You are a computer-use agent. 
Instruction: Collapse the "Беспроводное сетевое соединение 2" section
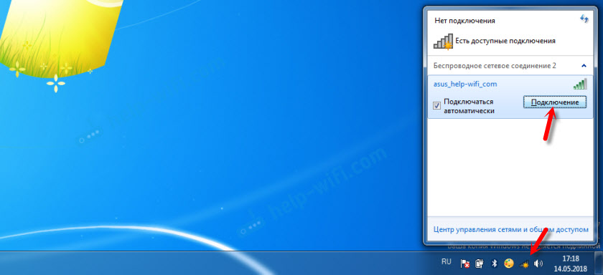[584, 66]
